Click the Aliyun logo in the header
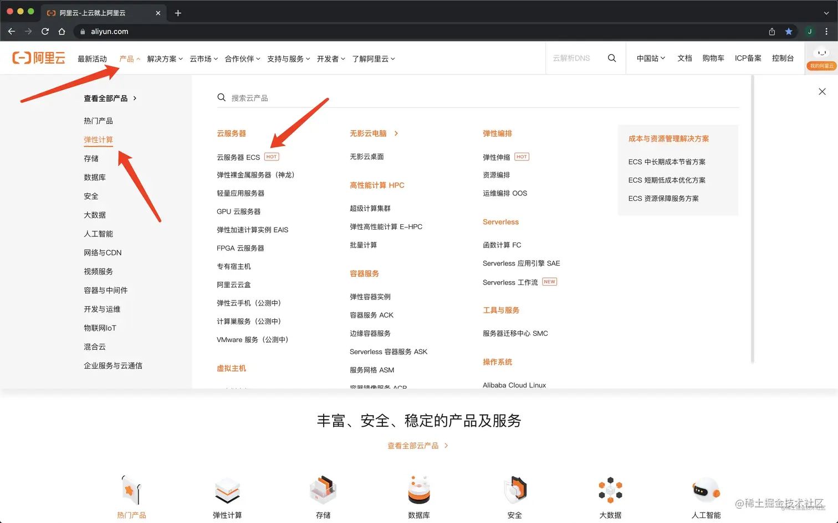This screenshot has width=838, height=523. tap(39, 58)
